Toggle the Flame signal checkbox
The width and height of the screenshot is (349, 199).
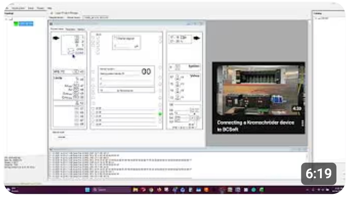[115, 39]
